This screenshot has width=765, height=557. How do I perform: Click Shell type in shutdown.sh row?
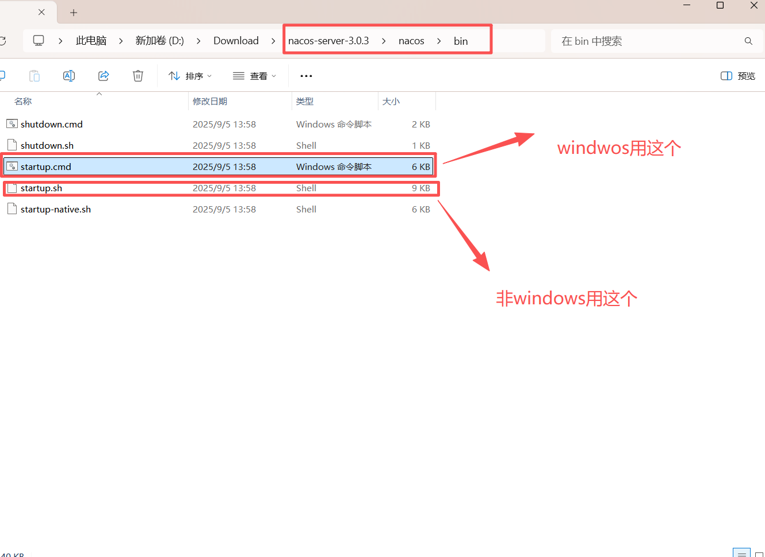[x=307, y=145]
